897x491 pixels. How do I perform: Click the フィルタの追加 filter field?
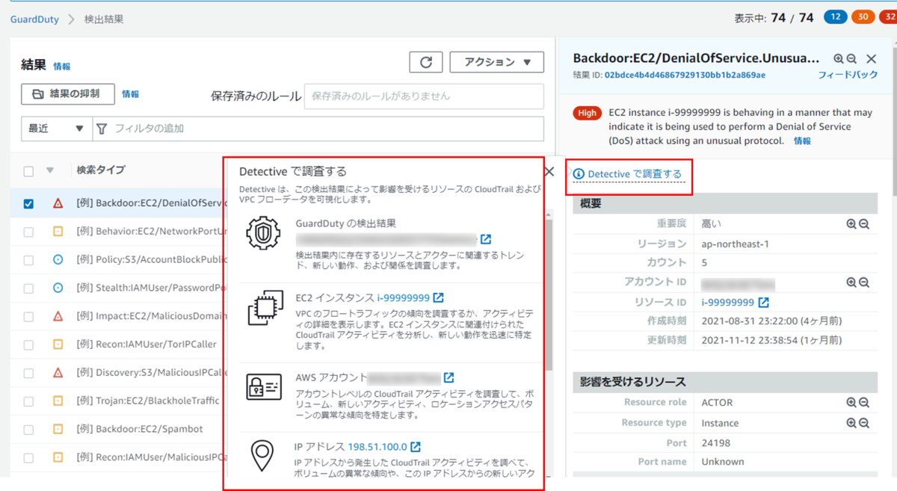(318, 129)
